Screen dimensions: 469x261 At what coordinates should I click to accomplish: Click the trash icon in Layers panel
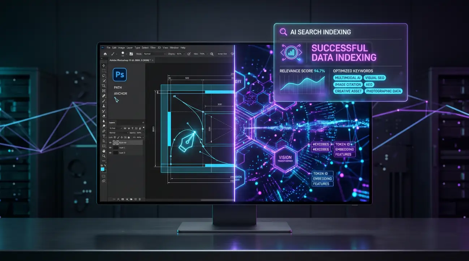coord(140,199)
